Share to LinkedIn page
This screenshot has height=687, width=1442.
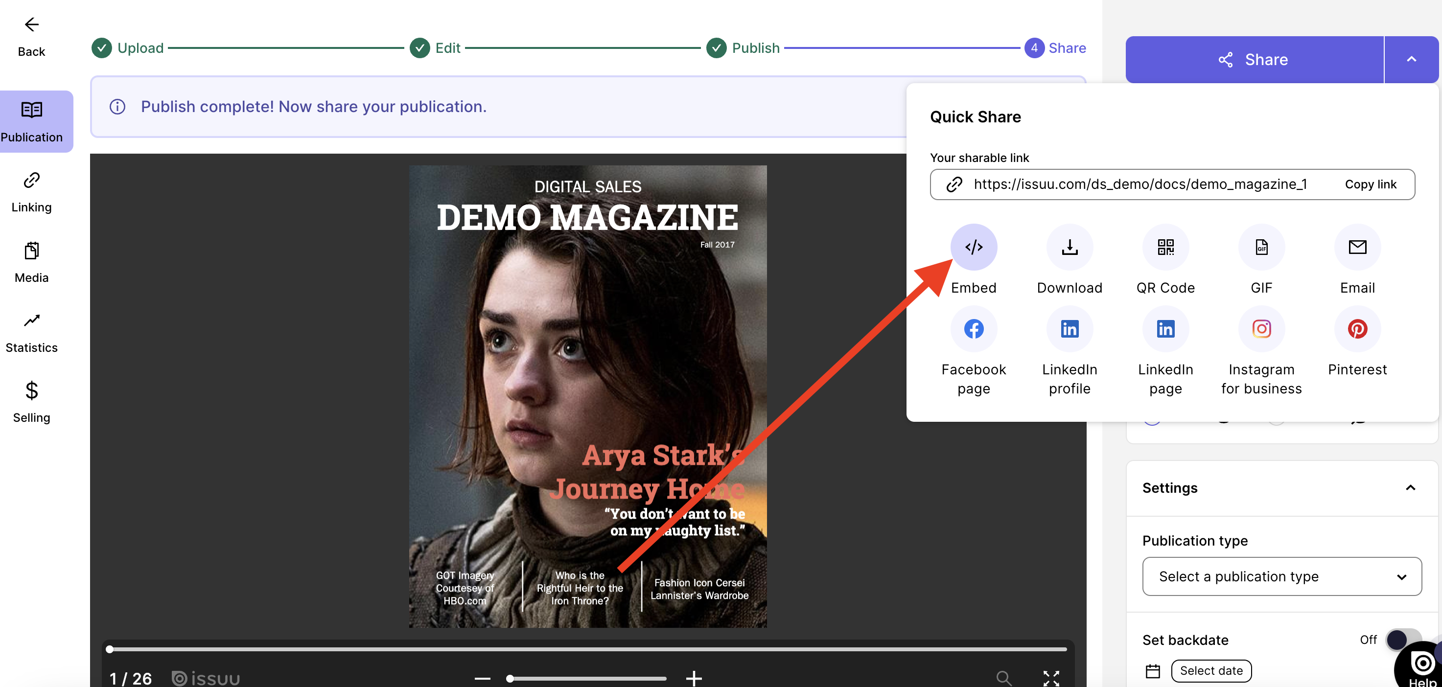click(1165, 328)
